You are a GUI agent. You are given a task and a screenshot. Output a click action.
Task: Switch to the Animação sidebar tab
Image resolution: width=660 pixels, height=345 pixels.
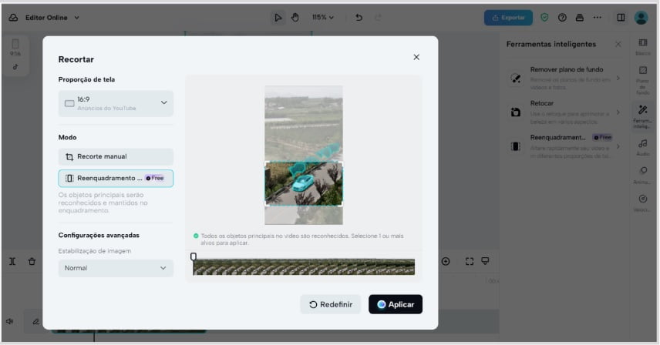(x=643, y=176)
